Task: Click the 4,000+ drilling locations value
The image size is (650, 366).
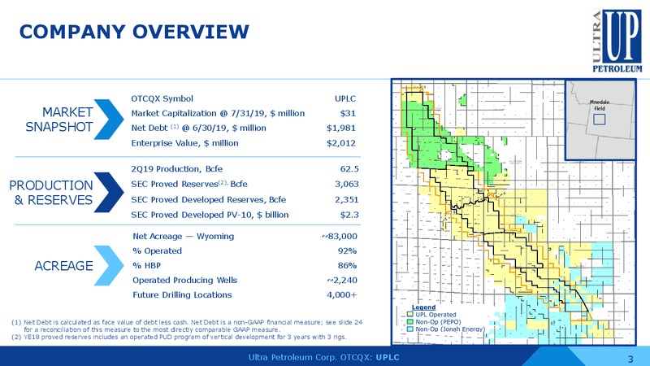Action: pos(342,295)
